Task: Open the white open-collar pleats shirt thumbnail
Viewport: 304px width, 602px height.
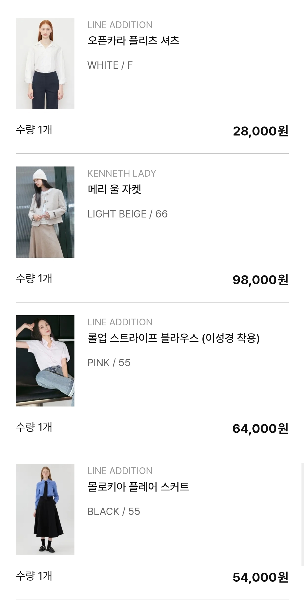Action: point(45,63)
